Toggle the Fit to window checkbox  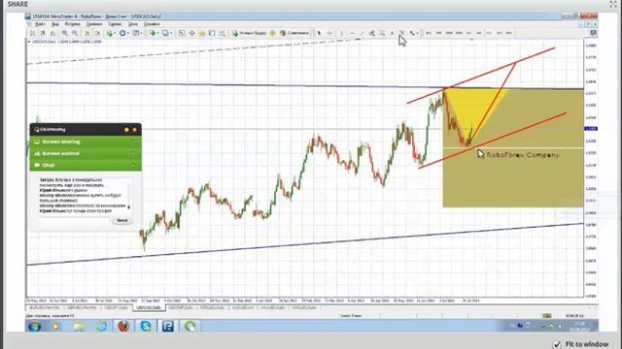557,344
